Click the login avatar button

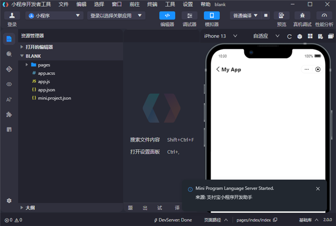click(12, 15)
